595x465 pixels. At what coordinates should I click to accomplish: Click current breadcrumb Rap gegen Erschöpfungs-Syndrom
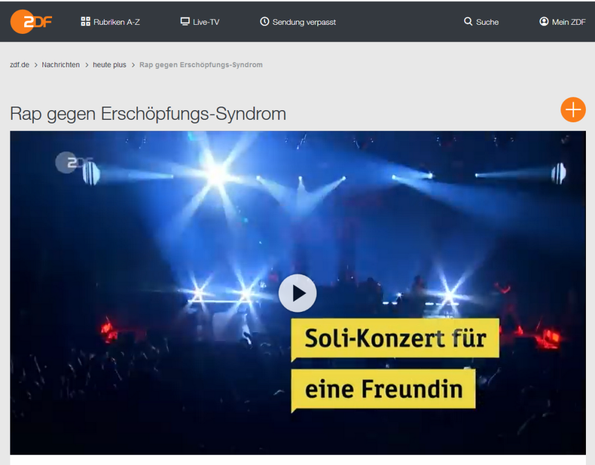pyautogui.click(x=201, y=65)
